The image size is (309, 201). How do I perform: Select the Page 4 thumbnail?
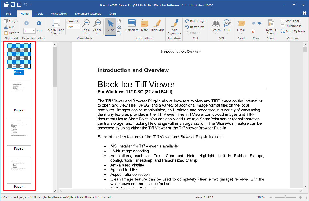19,170
